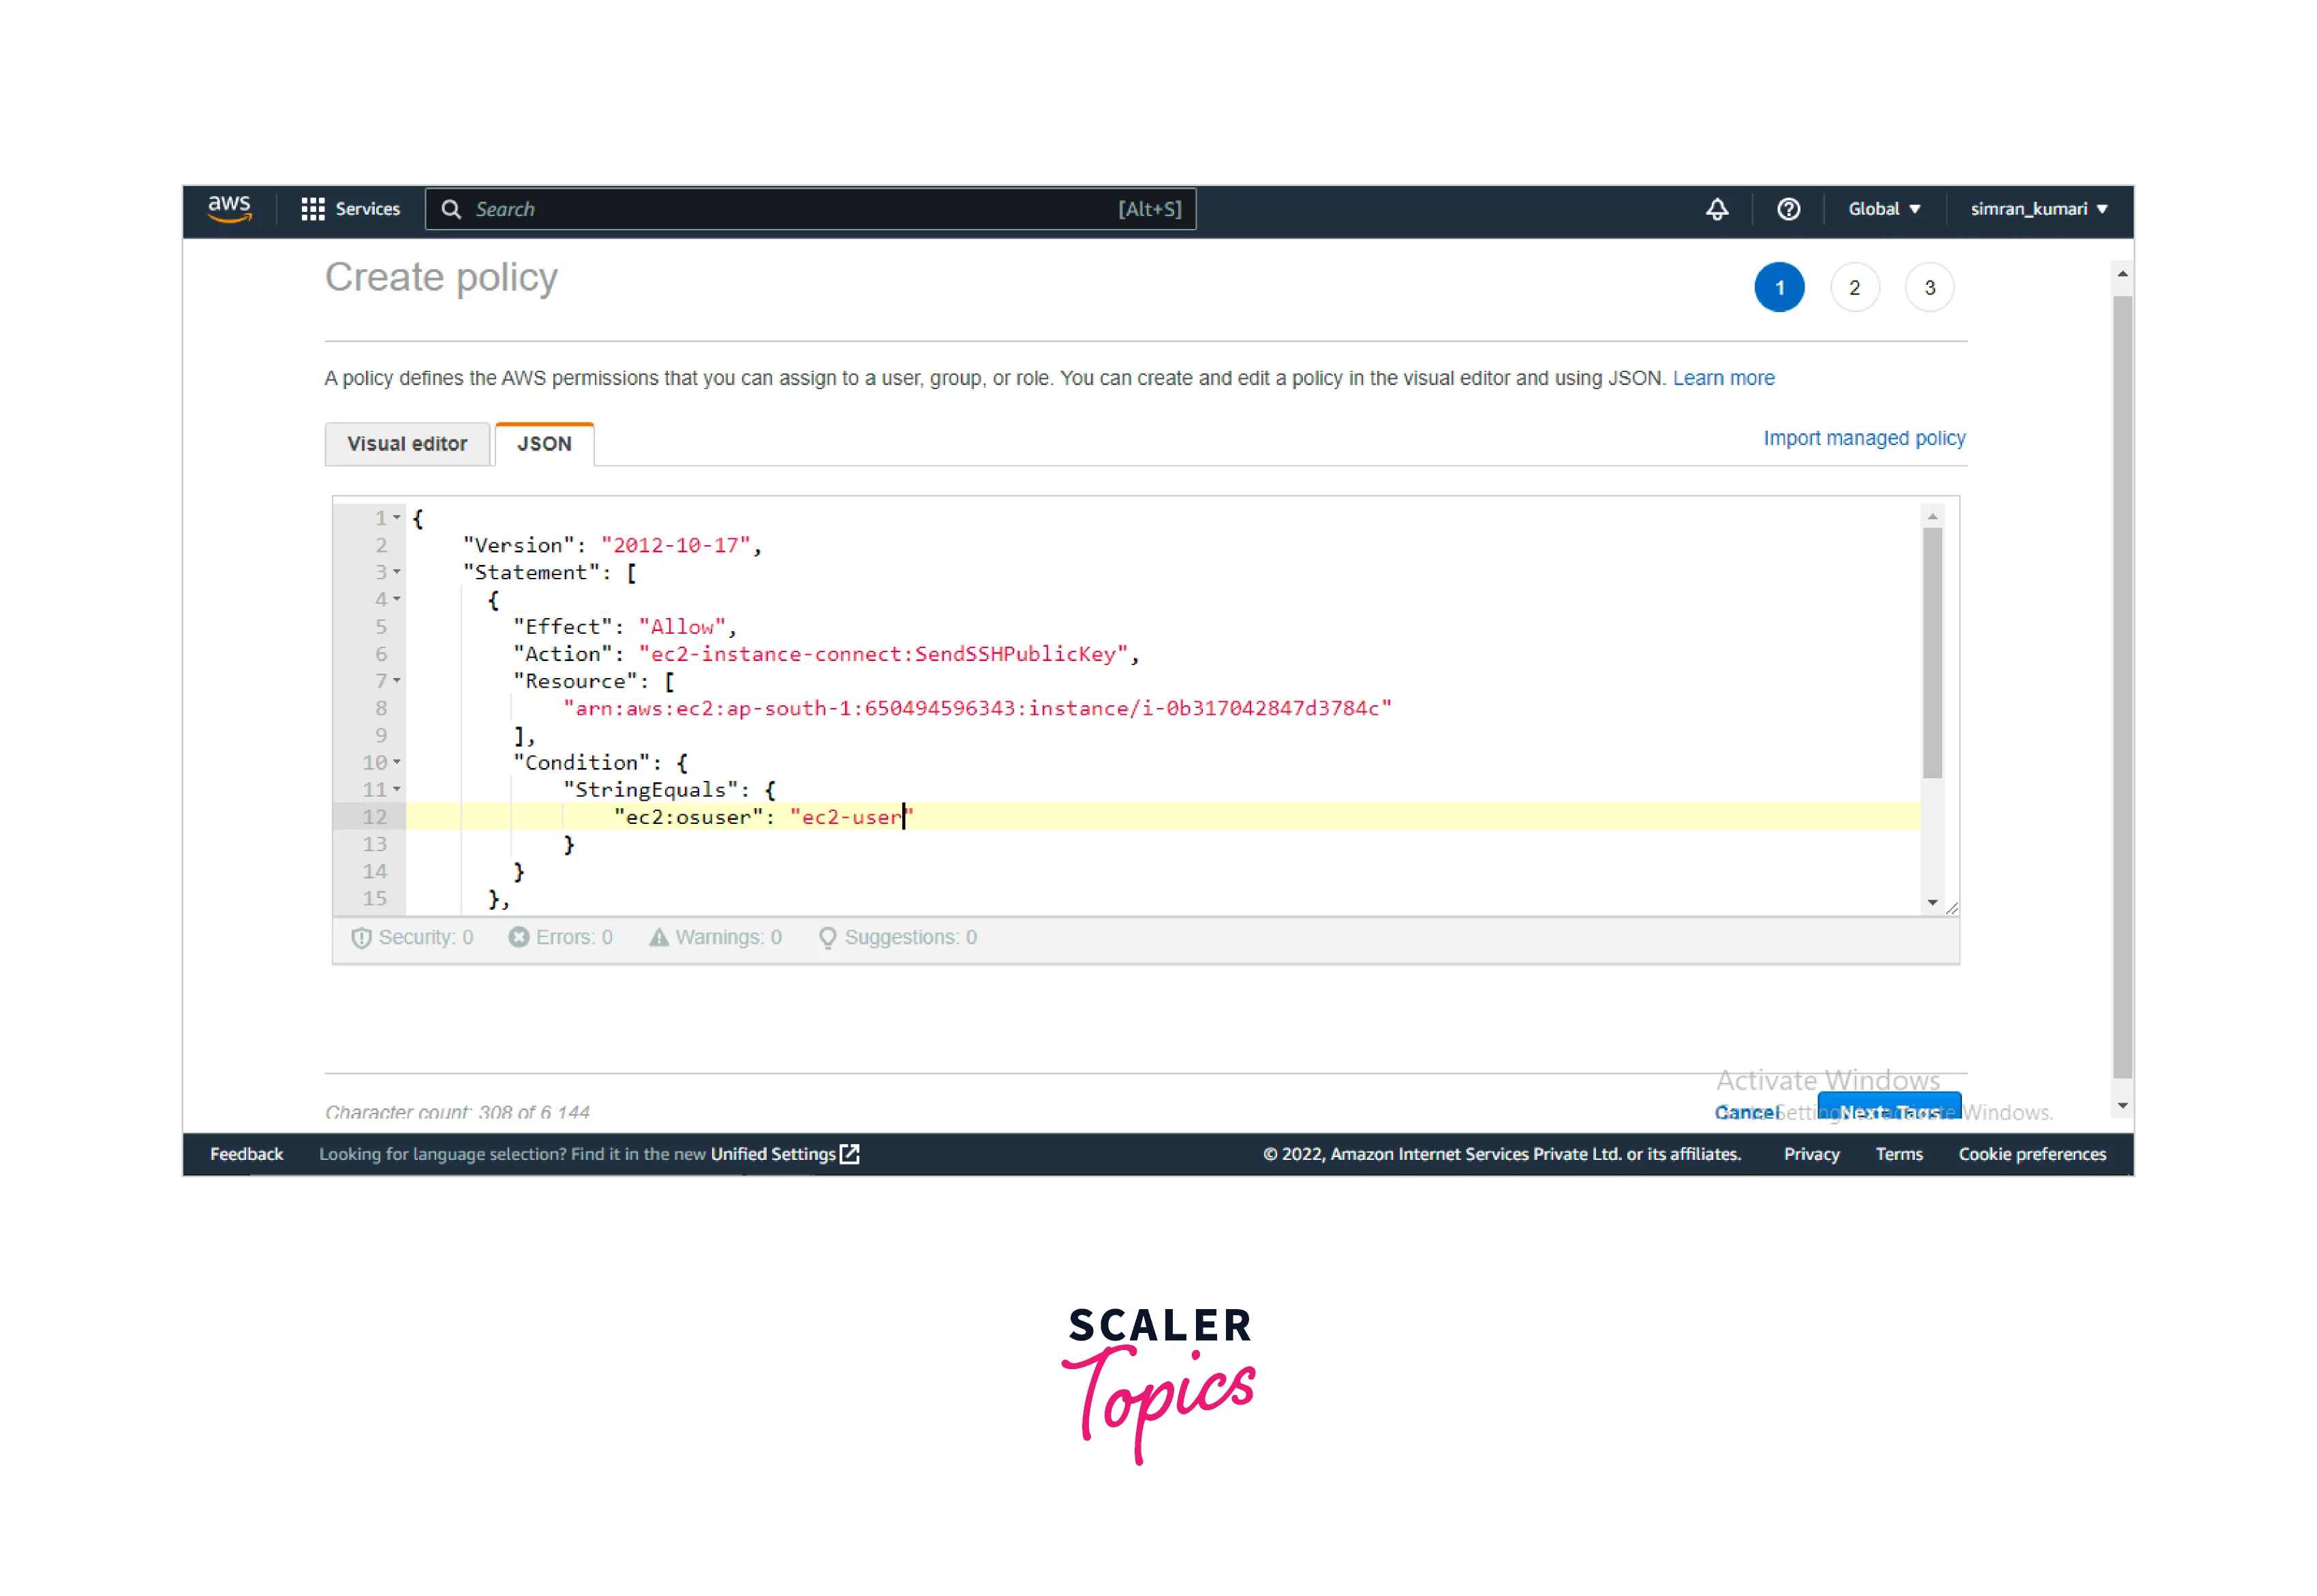The height and width of the screenshot is (1596, 2317).
Task: Click the Errors status icon
Action: (x=518, y=937)
